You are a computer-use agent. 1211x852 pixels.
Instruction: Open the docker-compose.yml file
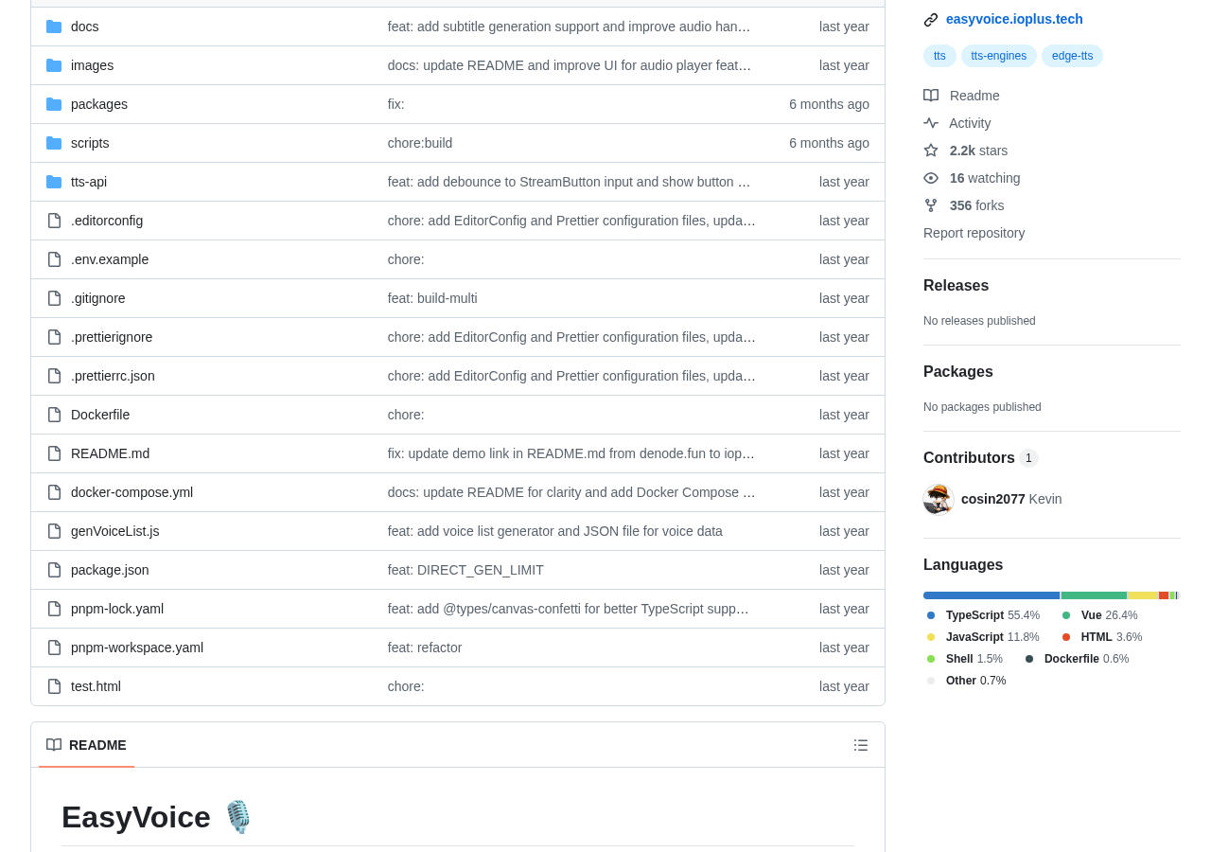(x=132, y=492)
